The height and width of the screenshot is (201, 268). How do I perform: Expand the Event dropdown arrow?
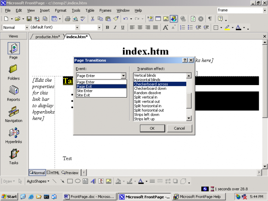123,76
